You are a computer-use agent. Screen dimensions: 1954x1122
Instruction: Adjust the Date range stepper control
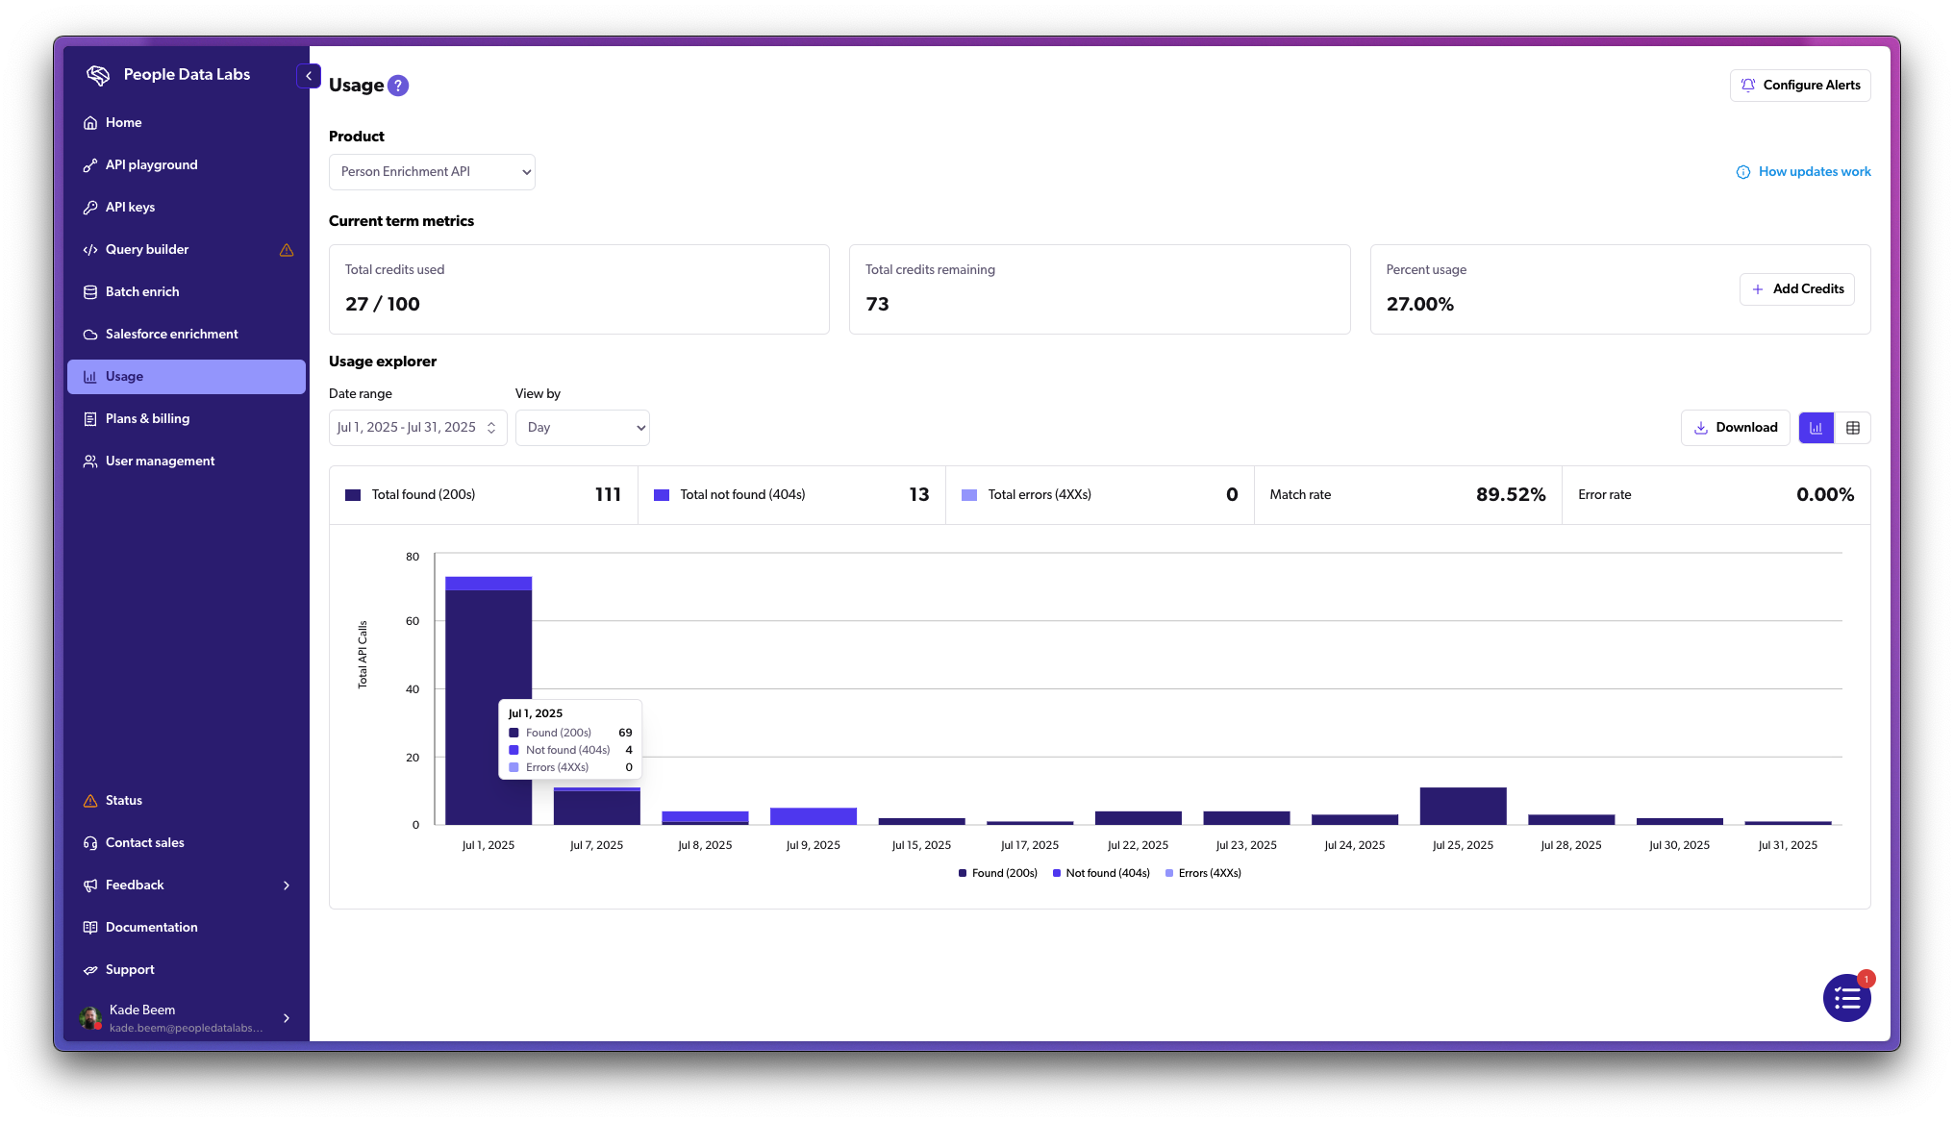(x=491, y=427)
